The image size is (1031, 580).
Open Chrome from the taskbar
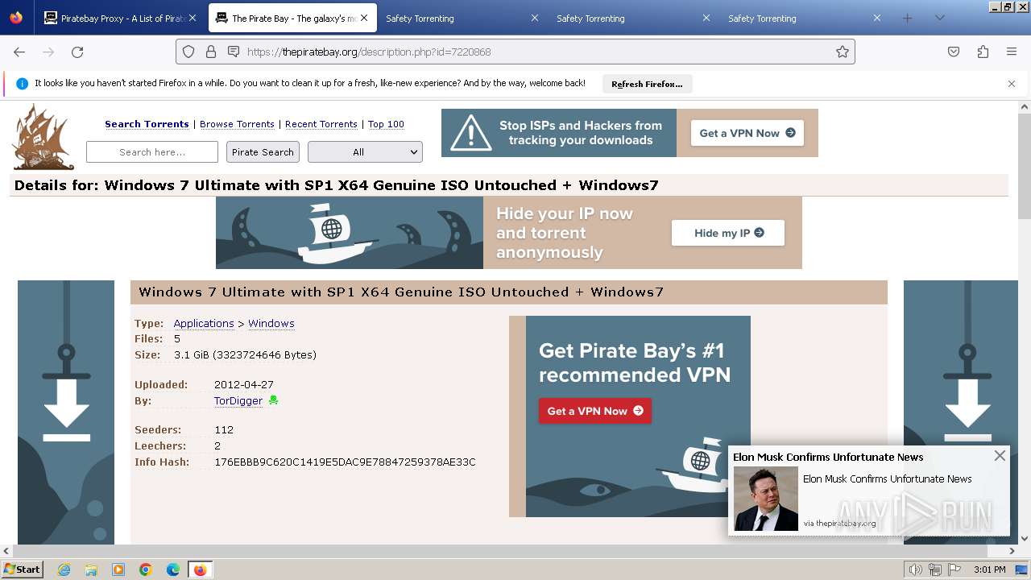[x=146, y=570]
